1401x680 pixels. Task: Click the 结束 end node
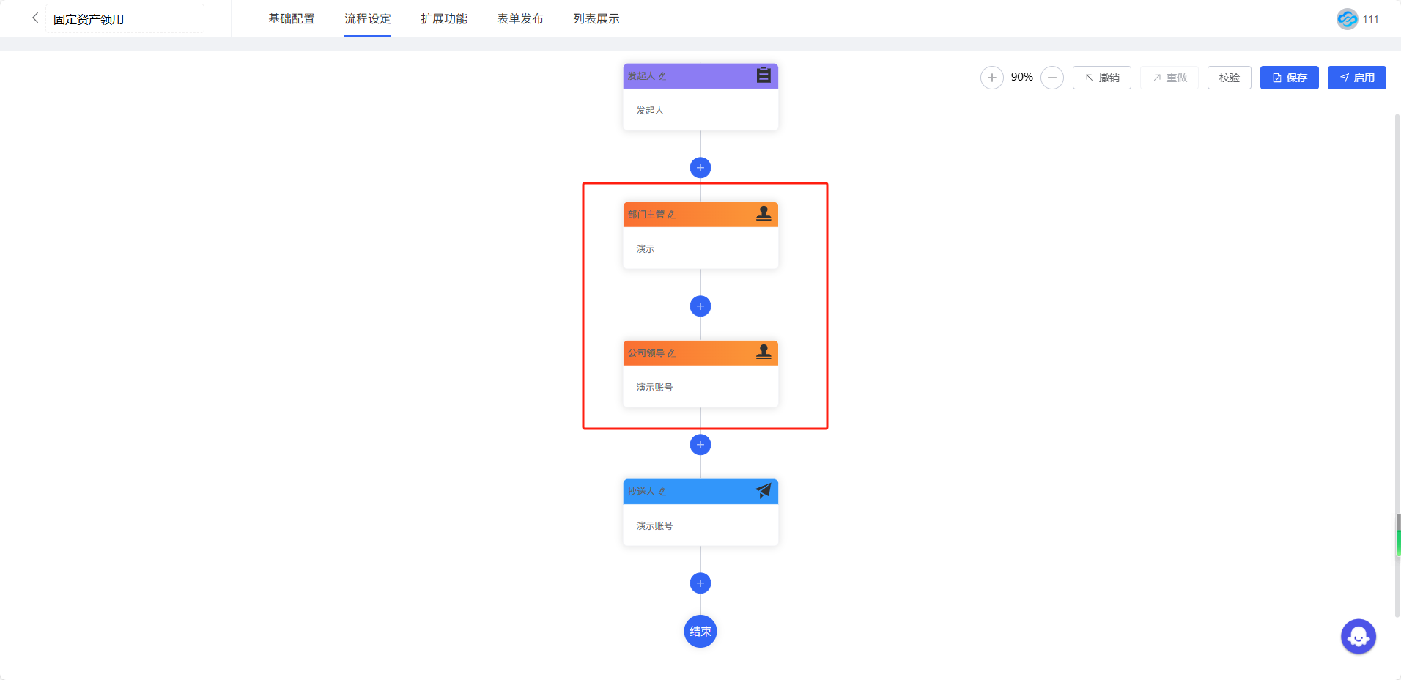click(700, 632)
